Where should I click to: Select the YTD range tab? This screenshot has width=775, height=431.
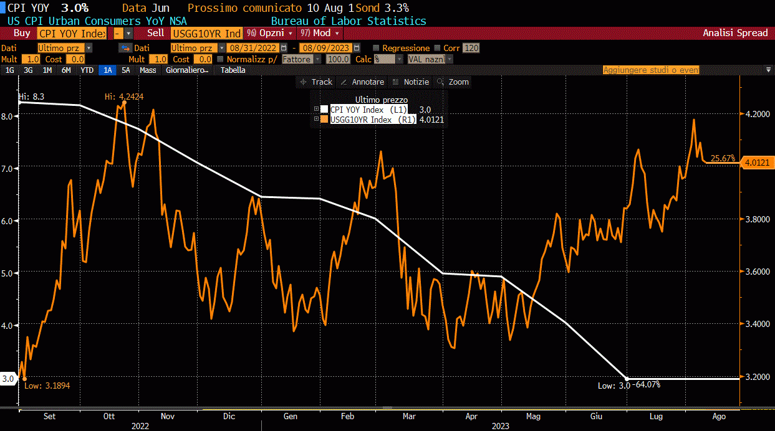click(x=87, y=70)
